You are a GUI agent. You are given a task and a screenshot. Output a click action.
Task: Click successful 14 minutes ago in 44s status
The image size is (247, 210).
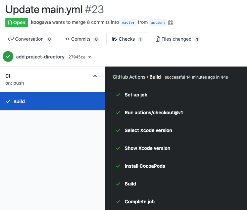pos(196,77)
